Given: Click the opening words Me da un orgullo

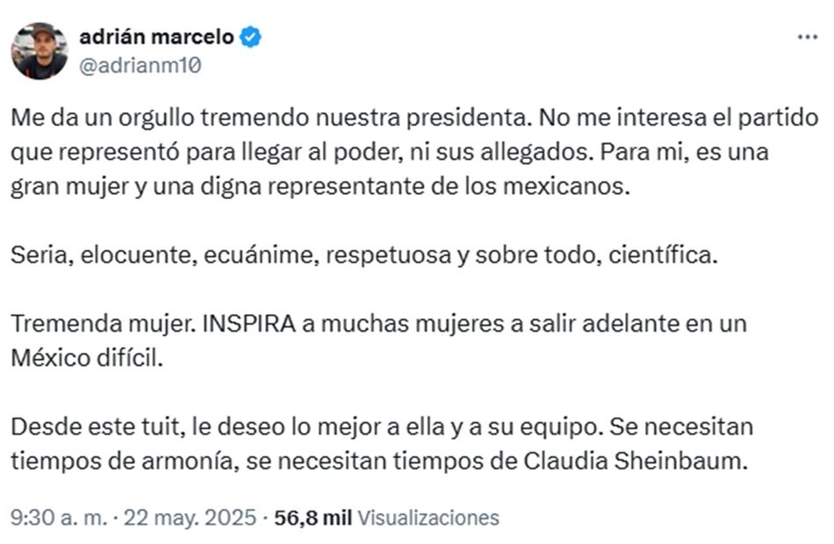Looking at the screenshot, I should (x=103, y=118).
